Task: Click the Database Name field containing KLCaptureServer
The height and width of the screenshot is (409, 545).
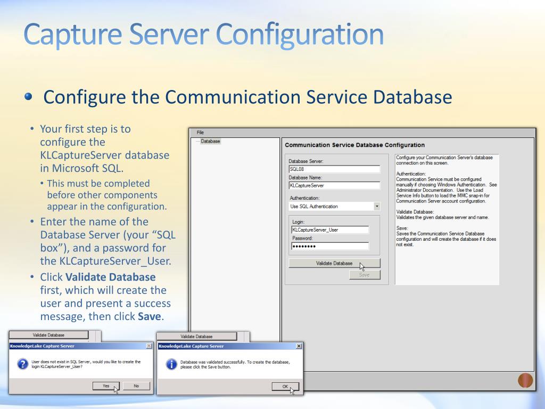Action: coord(334,185)
